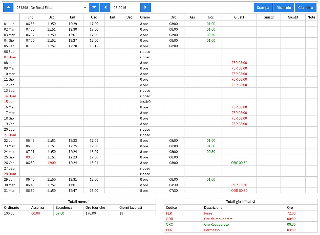Click red exit time 12:00 on 26 Ven
Image resolution: width=320 pixels, height=235 pixels.
coord(51,163)
